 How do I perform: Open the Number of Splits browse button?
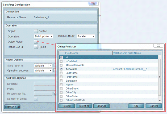tap(36, 99)
